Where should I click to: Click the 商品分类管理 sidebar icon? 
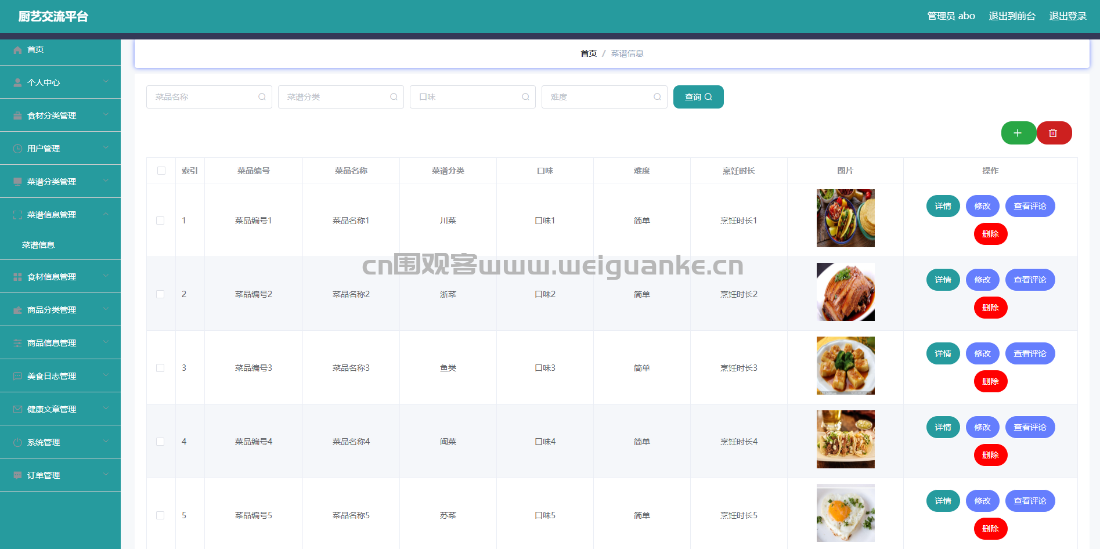pos(17,310)
